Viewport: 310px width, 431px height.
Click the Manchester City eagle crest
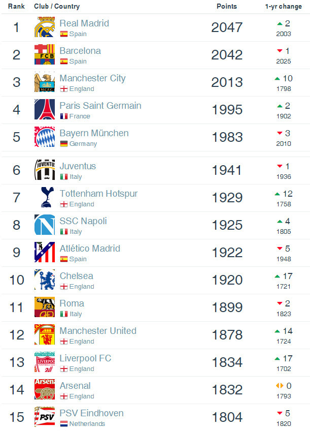pyautogui.click(x=45, y=82)
